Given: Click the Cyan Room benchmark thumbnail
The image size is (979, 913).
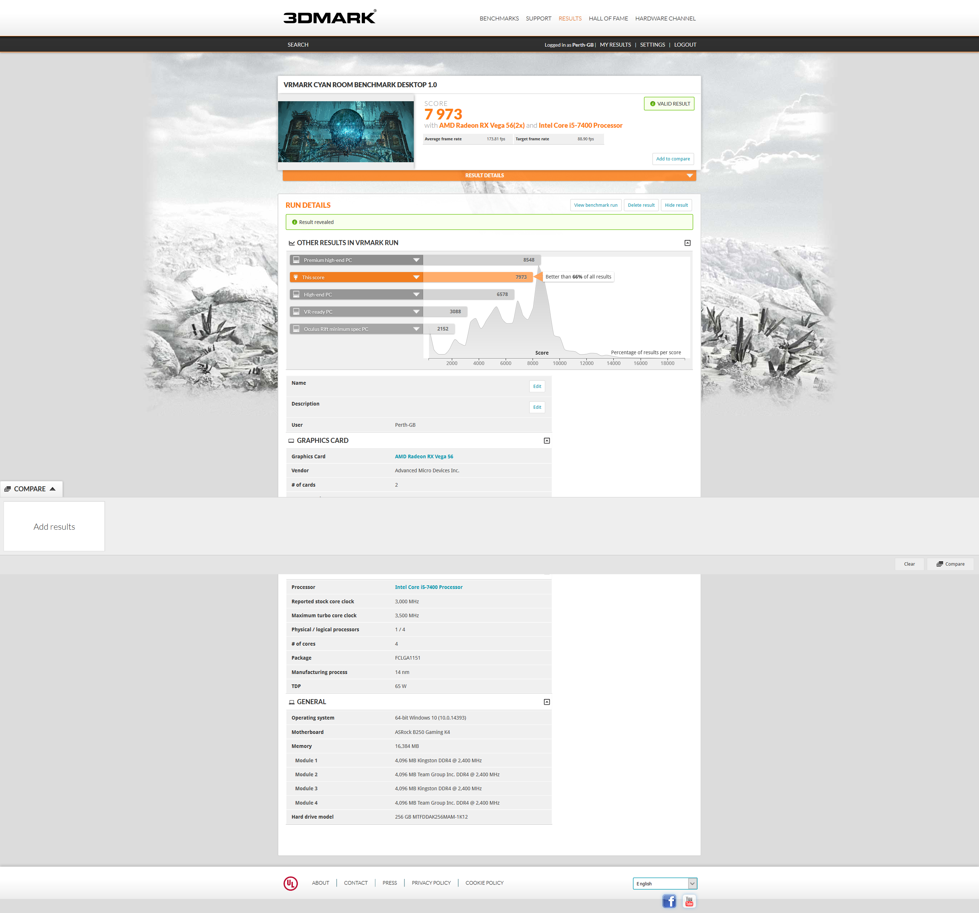Looking at the screenshot, I should (x=346, y=131).
